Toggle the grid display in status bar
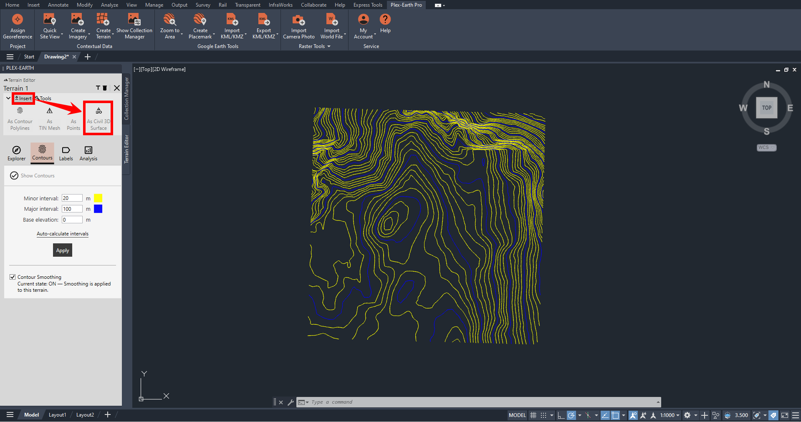The height and width of the screenshot is (422, 801). (x=533, y=415)
